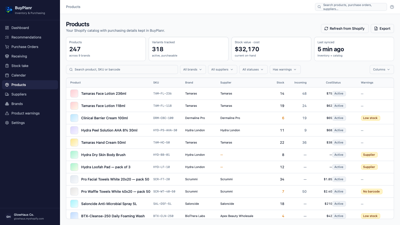Image resolution: width=400 pixels, height=225 pixels.
Task: Click the Recommendations list icon
Action: click(7, 37)
